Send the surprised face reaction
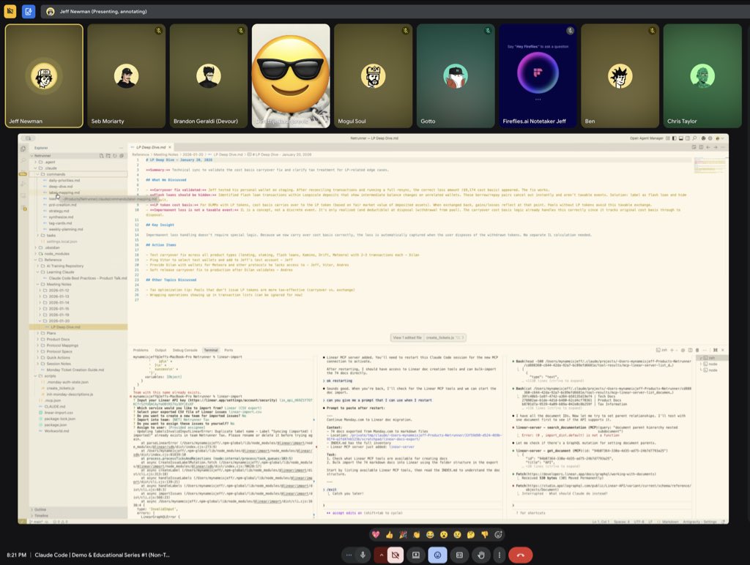 point(444,534)
